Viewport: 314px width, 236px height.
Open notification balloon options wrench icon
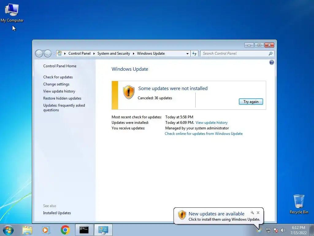click(252, 213)
